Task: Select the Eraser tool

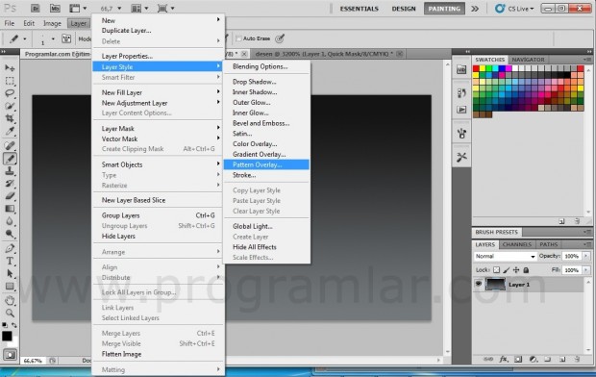Action: [10, 196]
